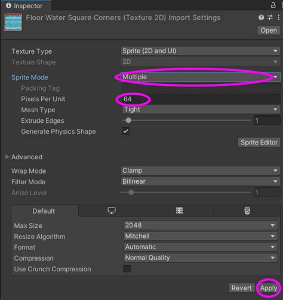283x300 pixels.
Task: Click the Packing Tag field
Action: pos(201,88)
